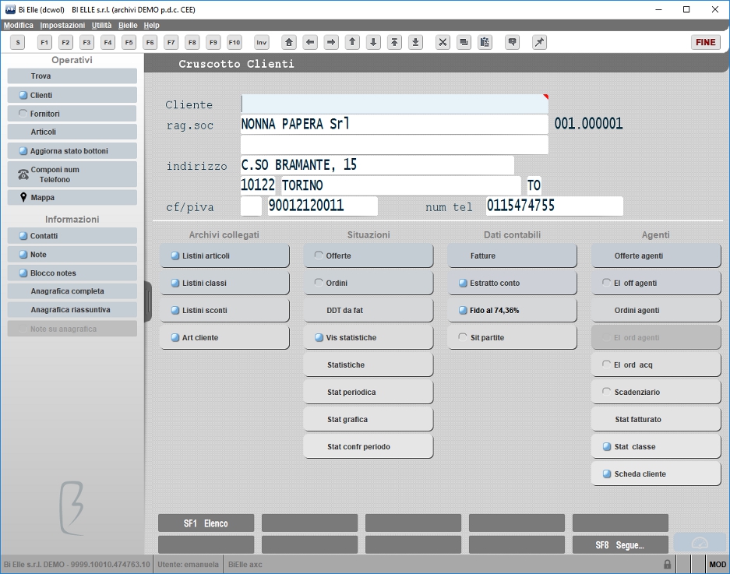This screenshot has height=574, width=730.
Task: Open the Mappa location button
Action: (72, 197)
